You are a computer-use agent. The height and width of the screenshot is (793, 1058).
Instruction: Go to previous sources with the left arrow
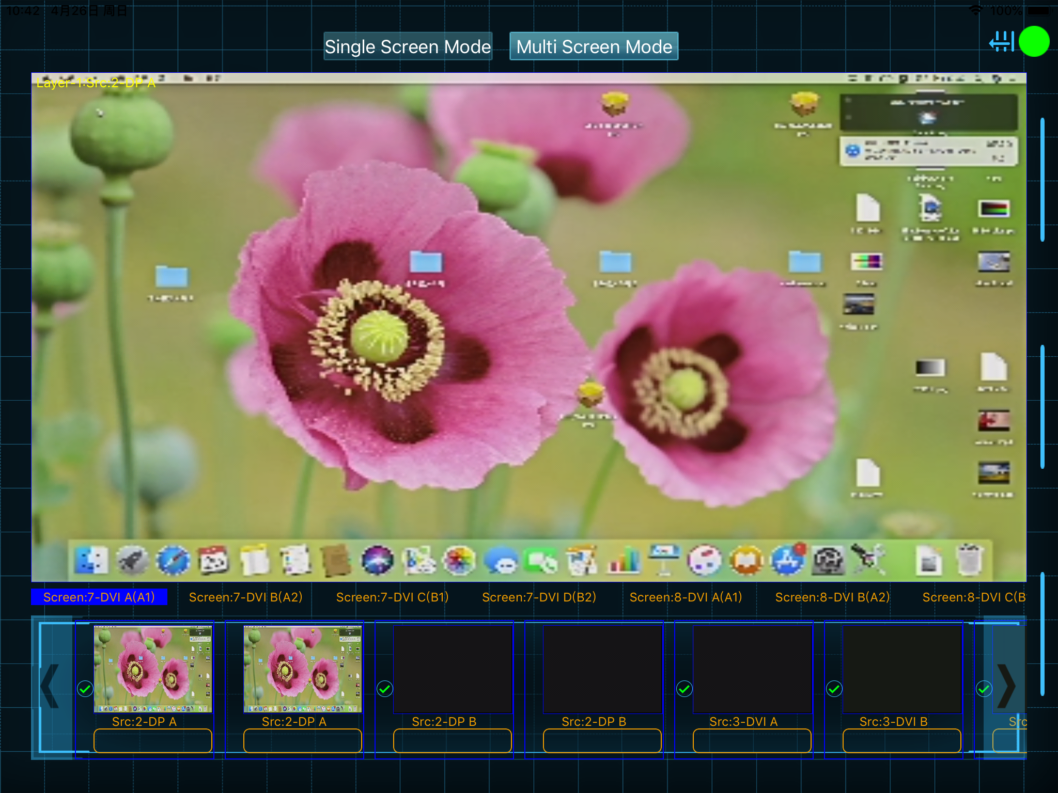pyautogui.click(x=50, y=686)
